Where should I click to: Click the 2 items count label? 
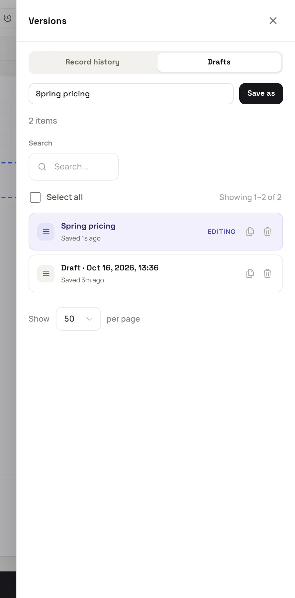point(43,121)
